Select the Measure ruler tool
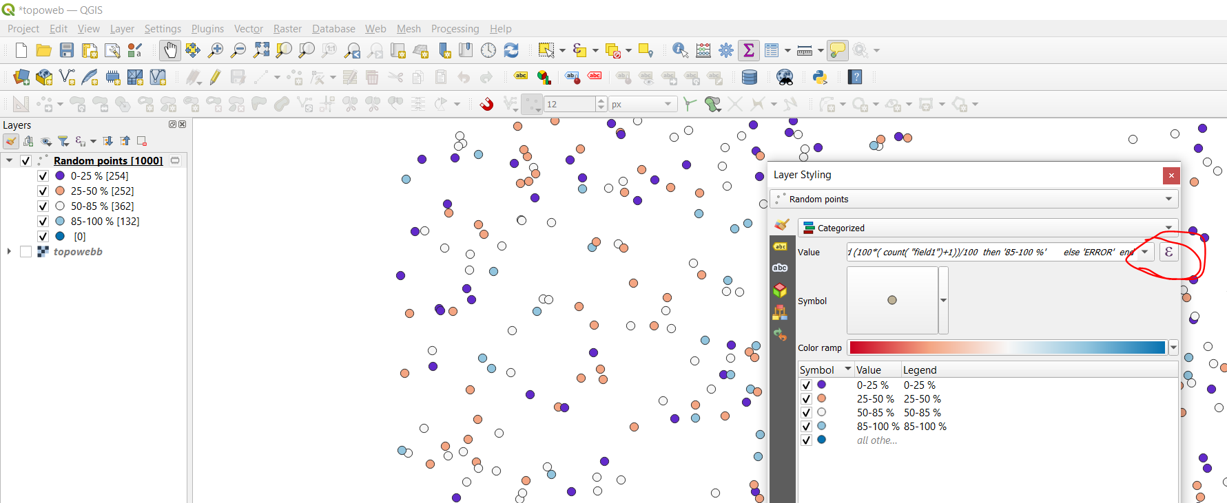 [805, 50]
